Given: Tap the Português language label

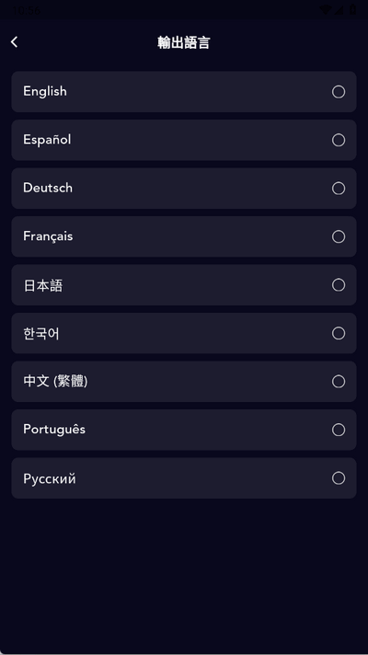Looking at the screenshot, I should coord(54,430).
